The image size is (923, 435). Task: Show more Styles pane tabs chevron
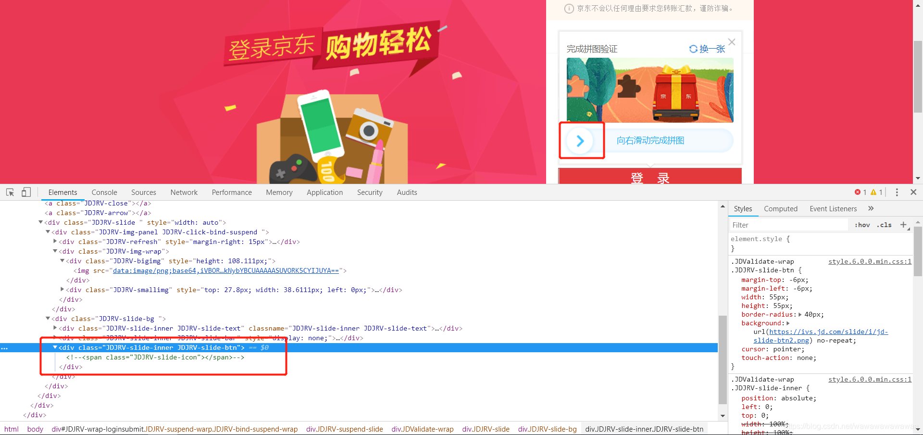(x=871, y=208)
